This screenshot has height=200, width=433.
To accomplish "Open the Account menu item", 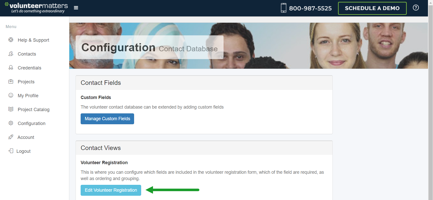I will click(x=26, y=137).
